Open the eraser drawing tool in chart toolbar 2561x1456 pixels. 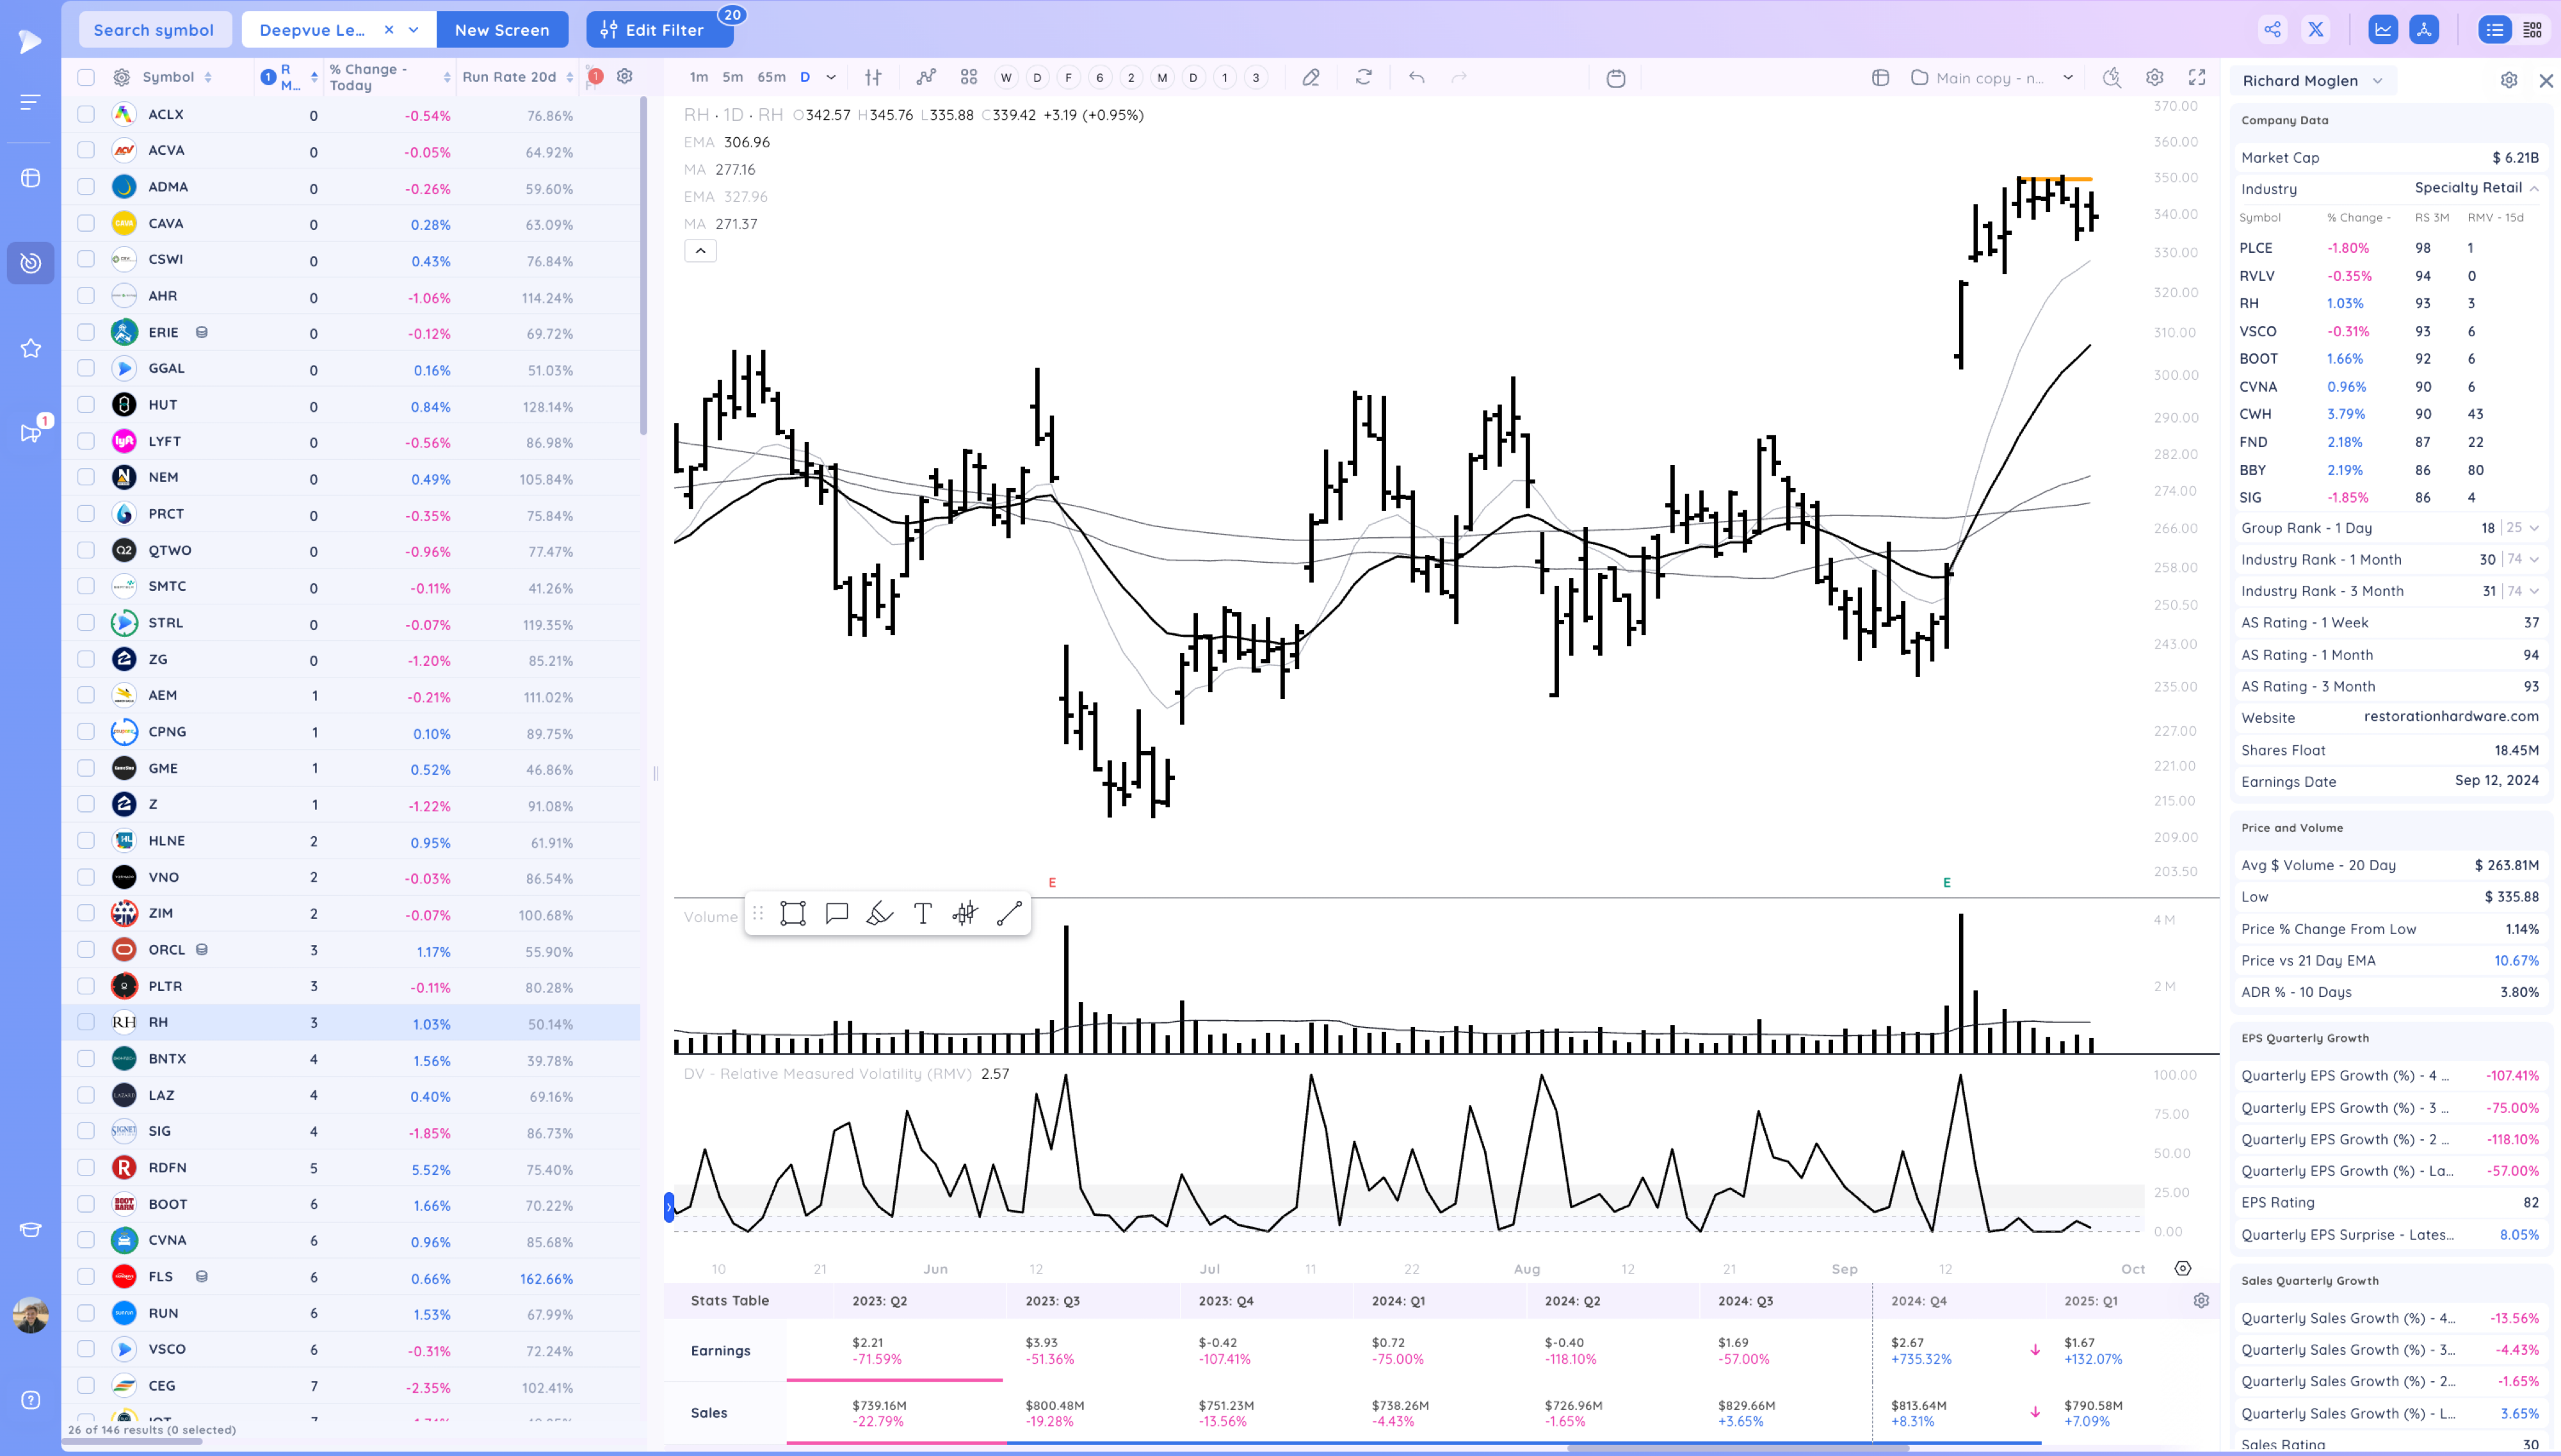pos(1311,78)
